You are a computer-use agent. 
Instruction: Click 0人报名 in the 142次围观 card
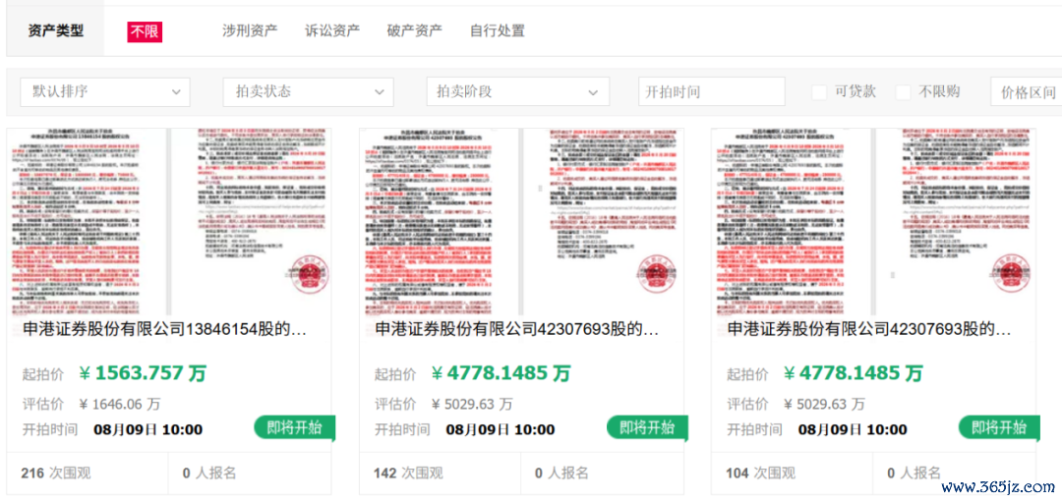coord(561,473)
